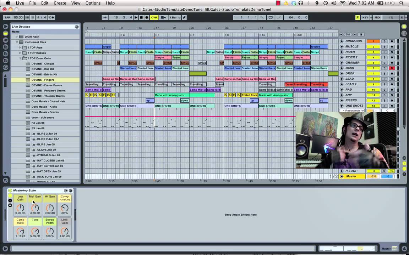The width and height of the screenshot is (409, 255).
Task: Show the browser with the top arrow button
Action: tap(5, 27)
